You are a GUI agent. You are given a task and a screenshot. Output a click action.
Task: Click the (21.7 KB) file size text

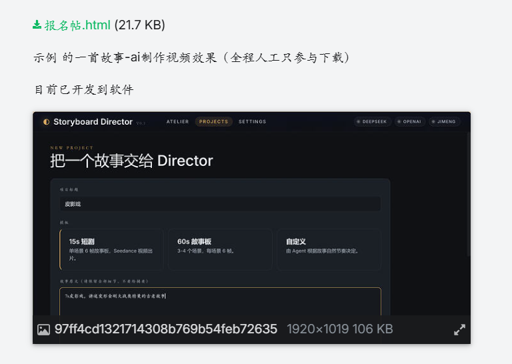140,25
